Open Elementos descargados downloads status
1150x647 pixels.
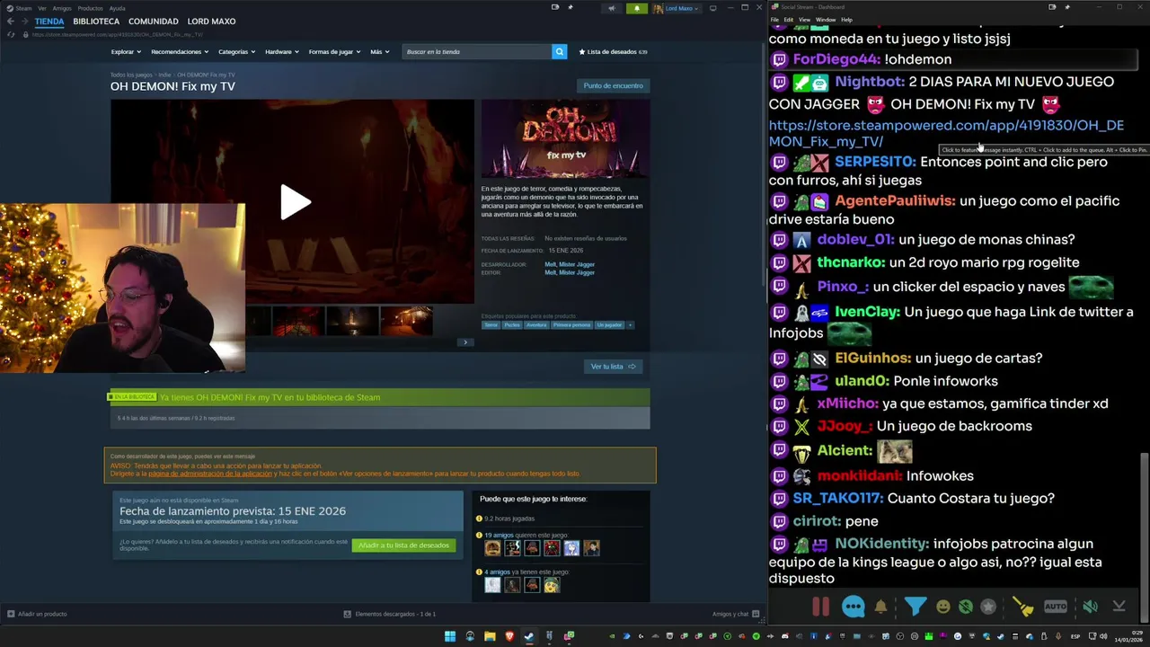[390, 614]
